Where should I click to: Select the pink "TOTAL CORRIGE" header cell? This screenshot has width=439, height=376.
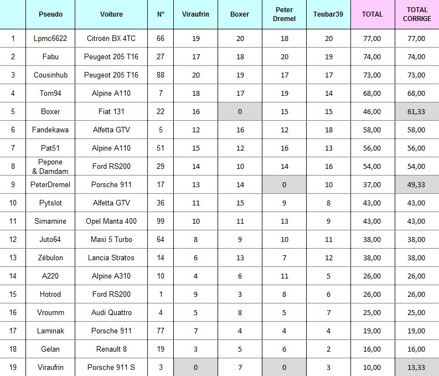click(417, 14)
